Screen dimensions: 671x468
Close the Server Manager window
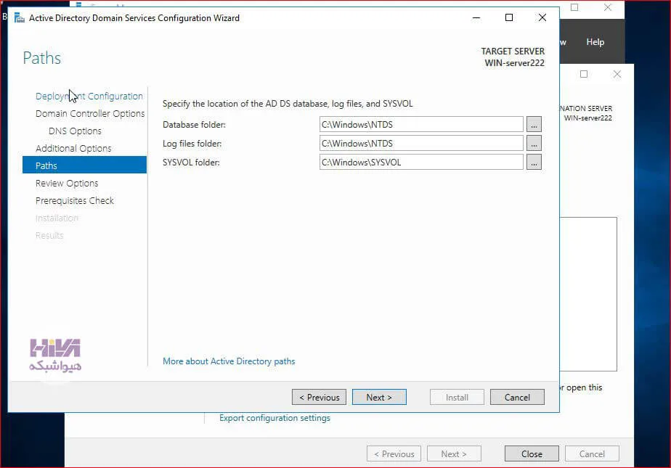click(608, 8)
